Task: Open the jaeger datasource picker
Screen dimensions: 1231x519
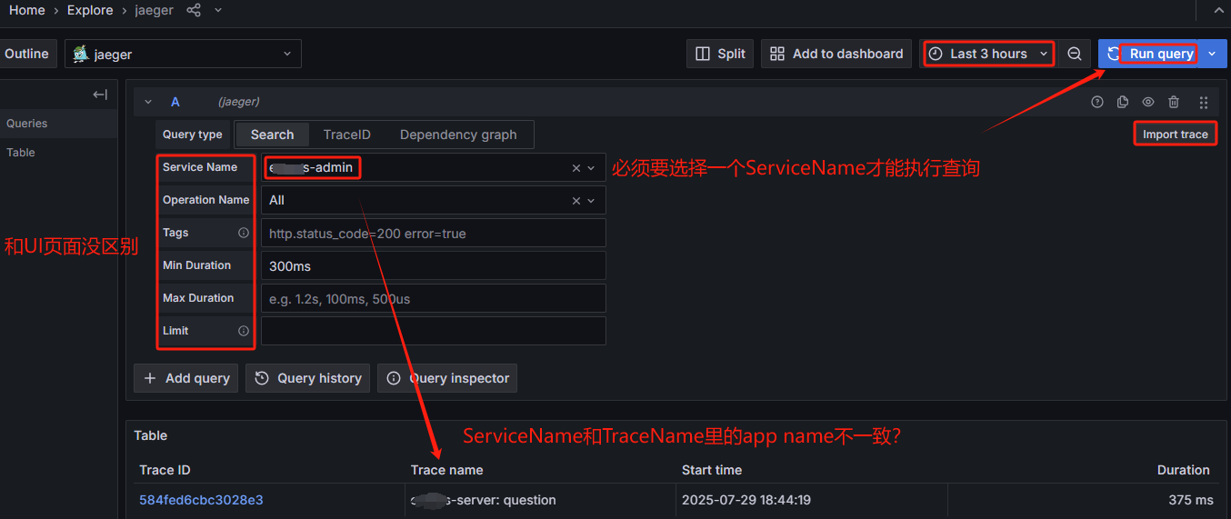Action: 183,54
